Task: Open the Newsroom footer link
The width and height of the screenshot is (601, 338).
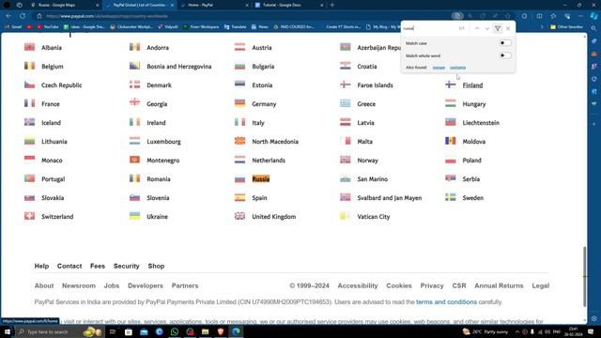Action: pyautogui.click(x=79, y=285)
